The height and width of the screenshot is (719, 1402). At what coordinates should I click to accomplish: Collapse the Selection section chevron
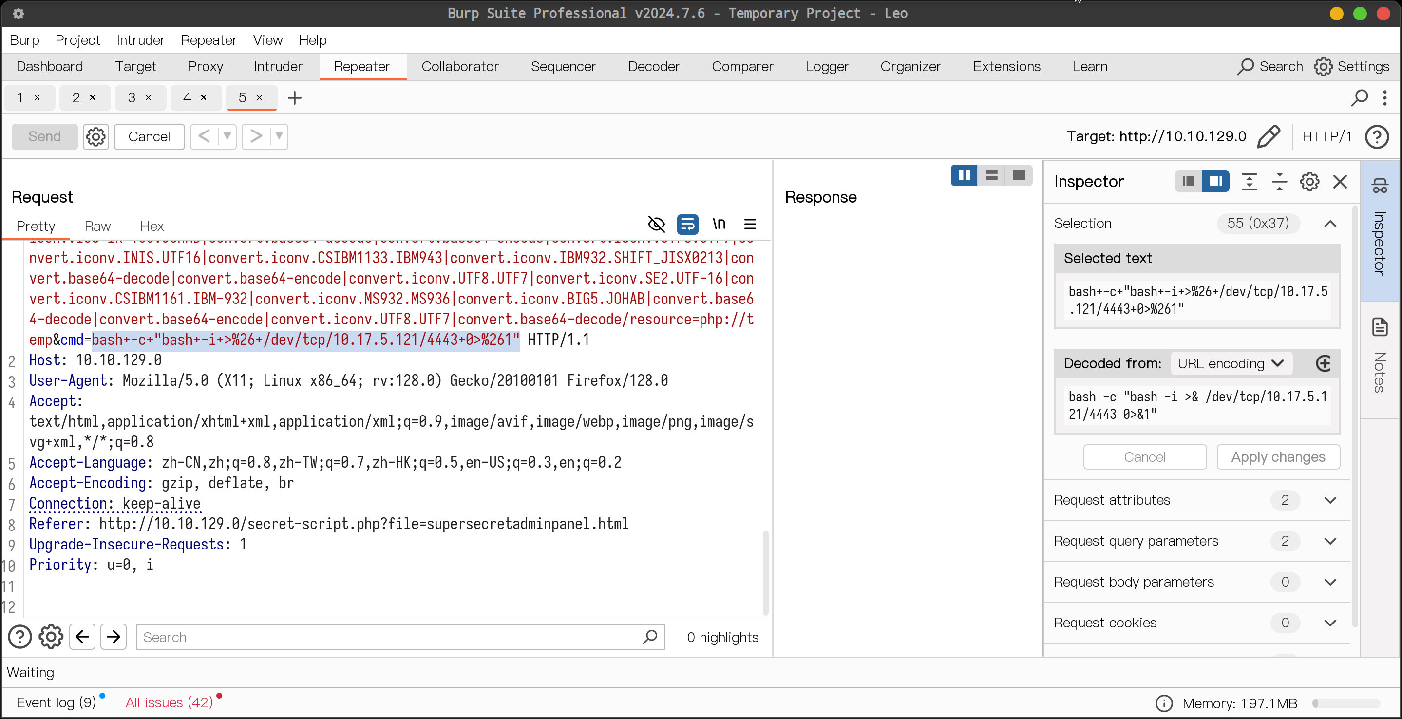tap(1330, 224)
